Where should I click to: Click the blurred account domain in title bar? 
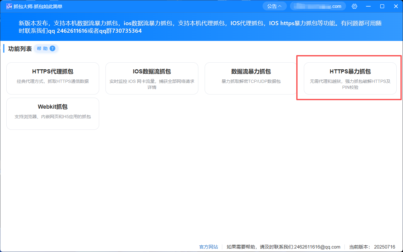318,6
